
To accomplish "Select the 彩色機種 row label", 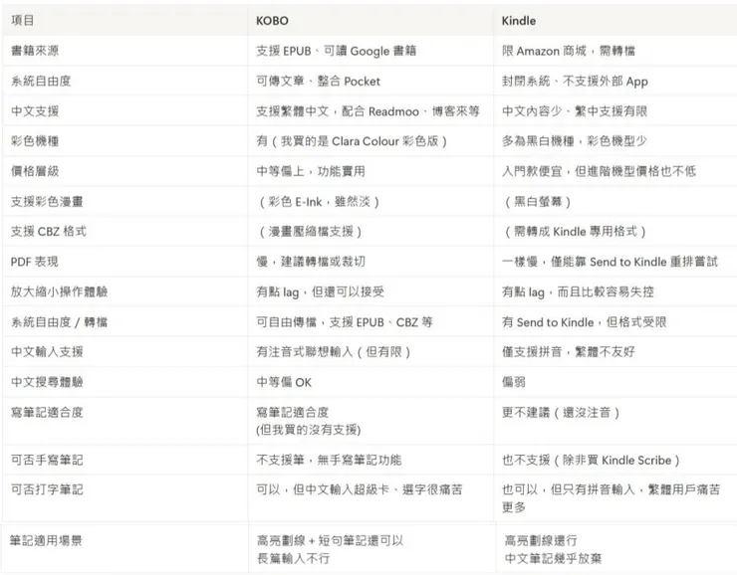I will point(34,141).
